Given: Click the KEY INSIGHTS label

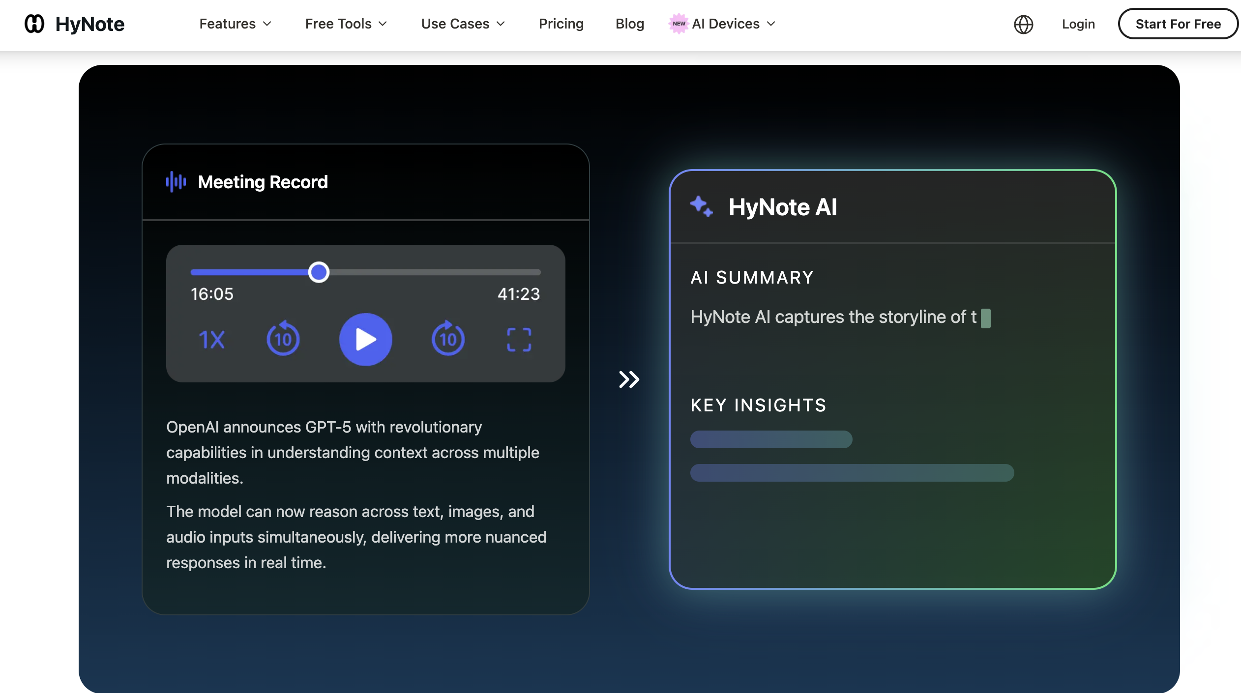Looking at the screenshot, I should 758,405.
